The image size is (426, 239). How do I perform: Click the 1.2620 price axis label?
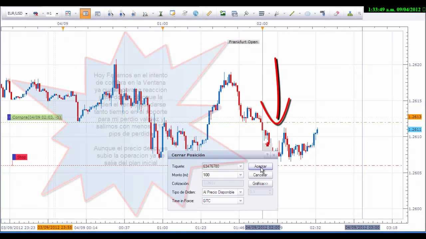[x=415, y=65]
